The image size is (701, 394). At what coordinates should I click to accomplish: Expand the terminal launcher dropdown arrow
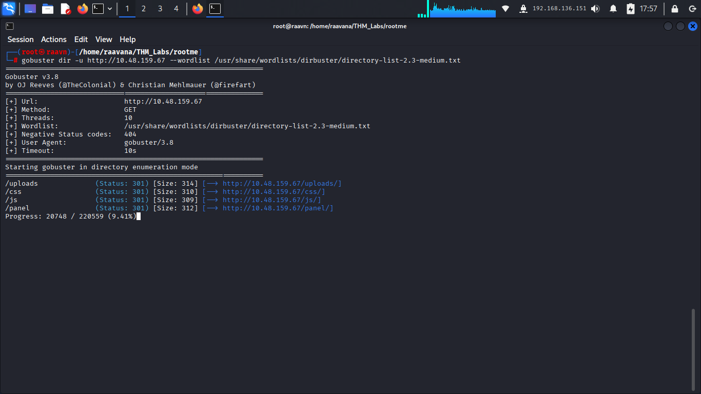(x=110, y=9)
